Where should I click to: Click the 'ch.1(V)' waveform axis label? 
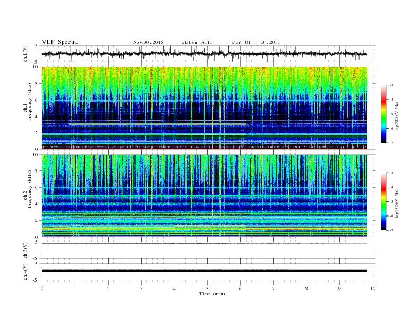click(25, 53)
